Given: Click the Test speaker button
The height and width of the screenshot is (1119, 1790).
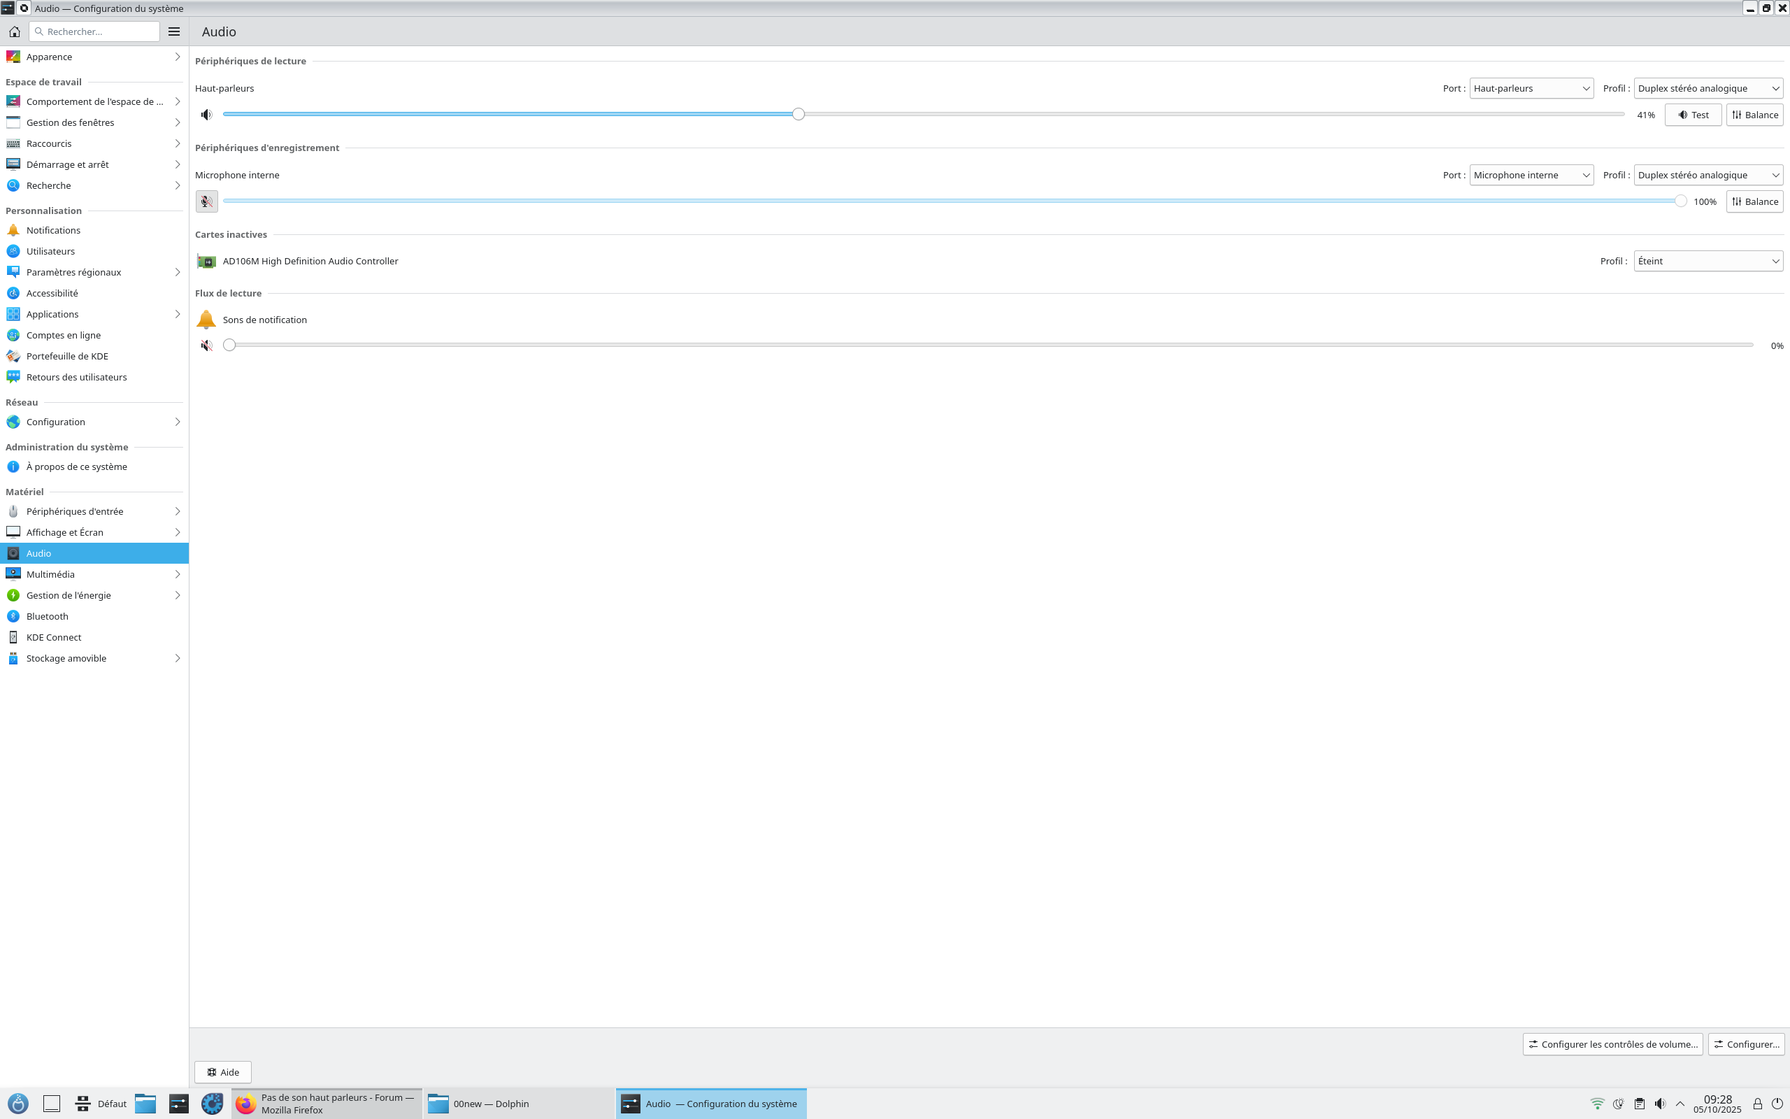Looking at the screenshot, I should 1692,115.
